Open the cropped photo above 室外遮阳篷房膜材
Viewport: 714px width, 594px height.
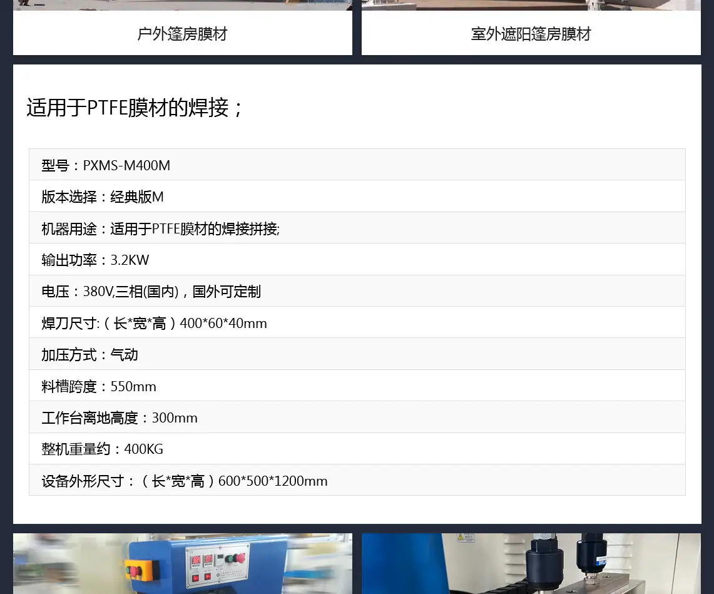pyautogui.click(x=531, y=5)
